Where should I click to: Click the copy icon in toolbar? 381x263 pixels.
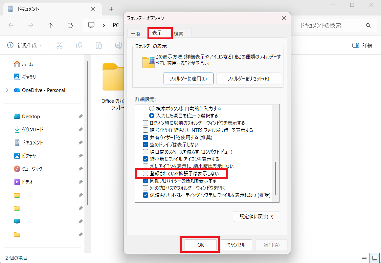tap(79, 45)
